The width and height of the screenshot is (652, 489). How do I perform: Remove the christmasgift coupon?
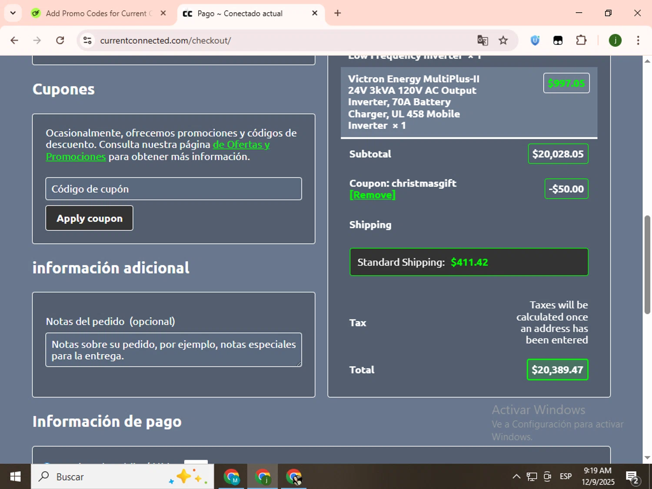click(373, 195)
